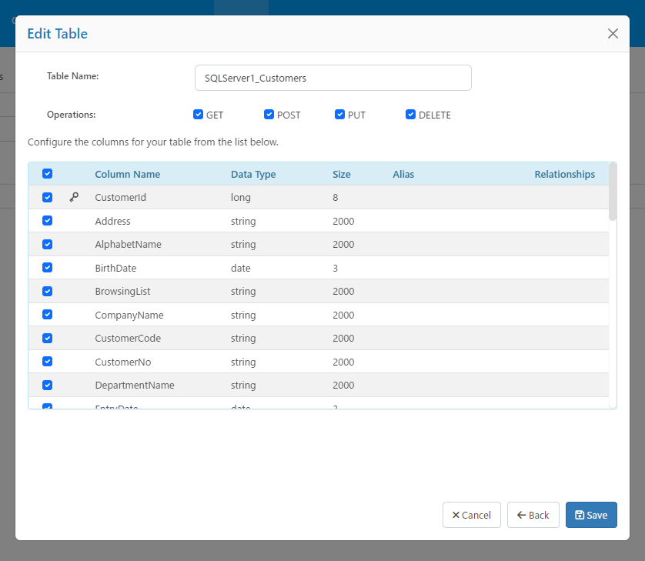645x561 pixels.
Task: Uncheck the DepartmentName column checkbox
Action: [47, 385]
